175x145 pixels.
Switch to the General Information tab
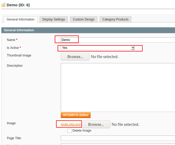(21, 19)
